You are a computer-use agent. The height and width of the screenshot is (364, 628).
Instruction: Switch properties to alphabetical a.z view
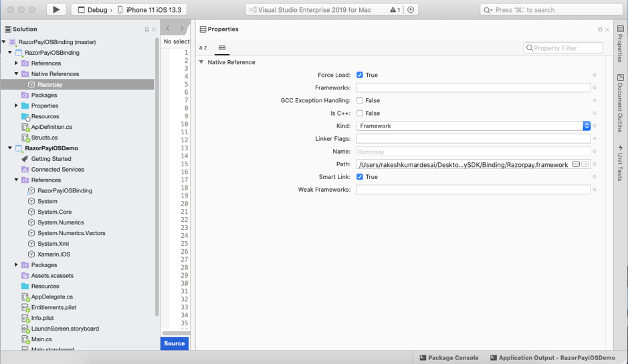click(203, 47)
